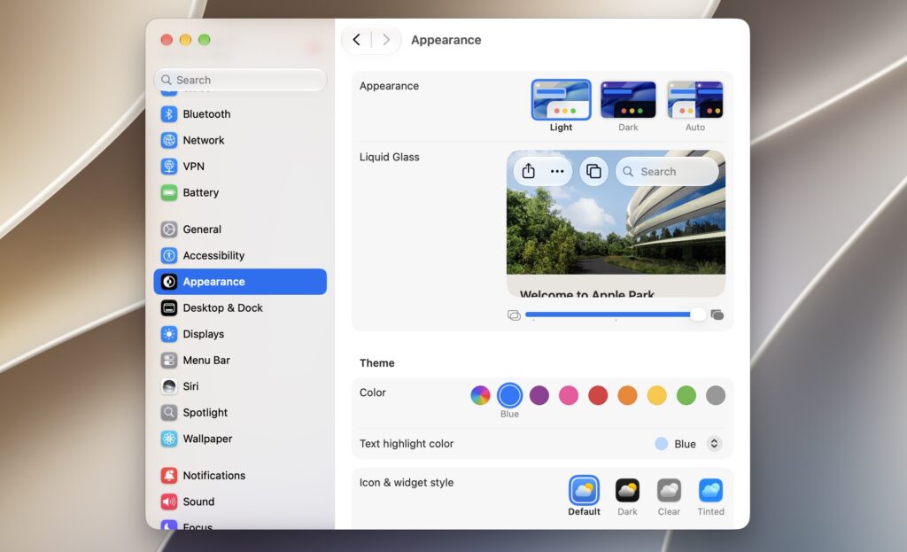Go back with the left chevron
This screenshot has width=907, height=552.
pos(356,40)
